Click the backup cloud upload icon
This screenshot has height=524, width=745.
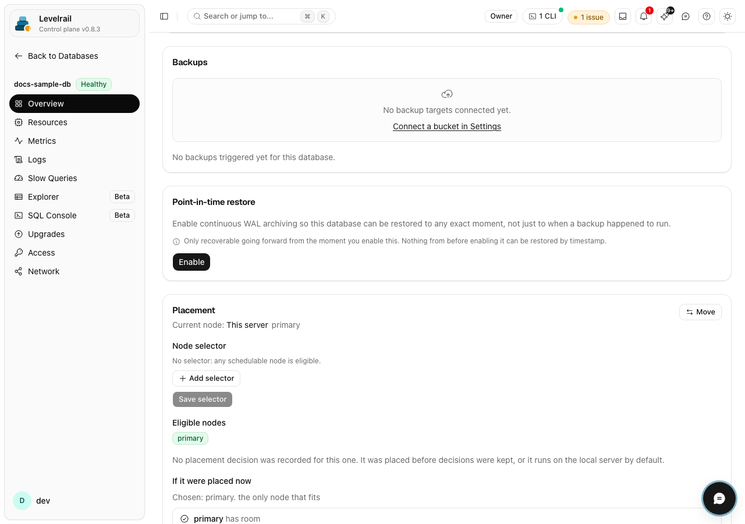point(447,94)
